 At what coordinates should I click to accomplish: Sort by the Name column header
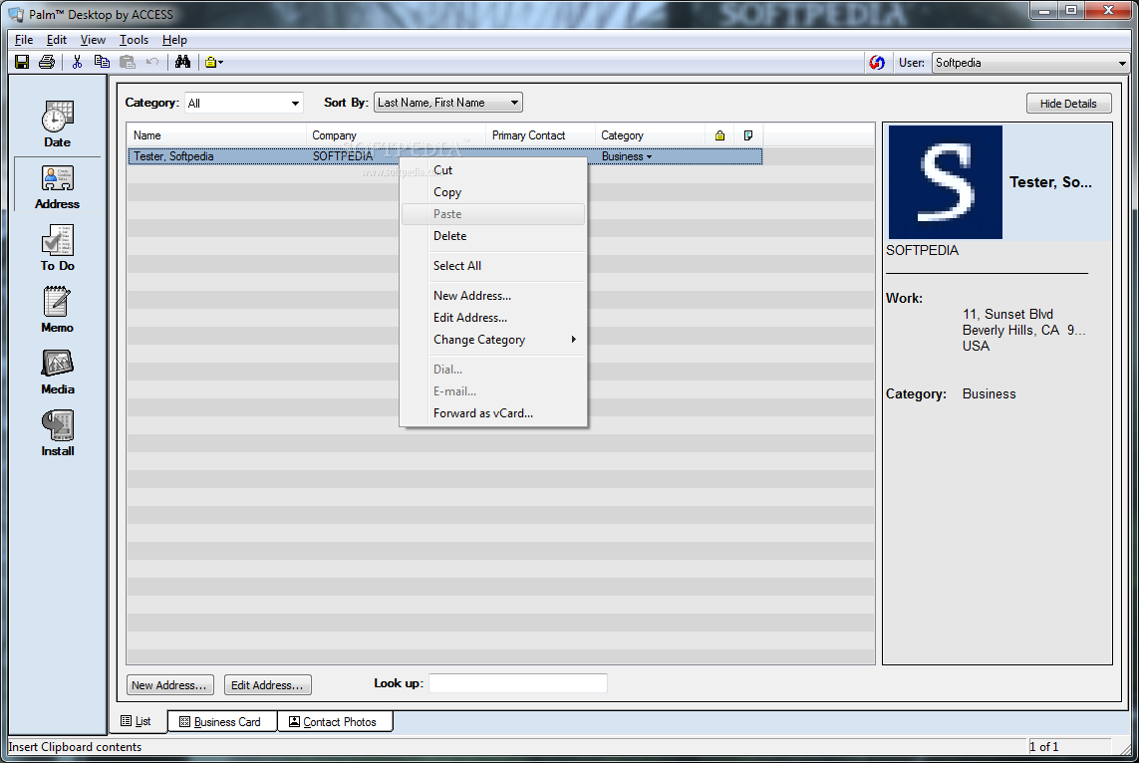pyautogui.click(x=216, y=135)
